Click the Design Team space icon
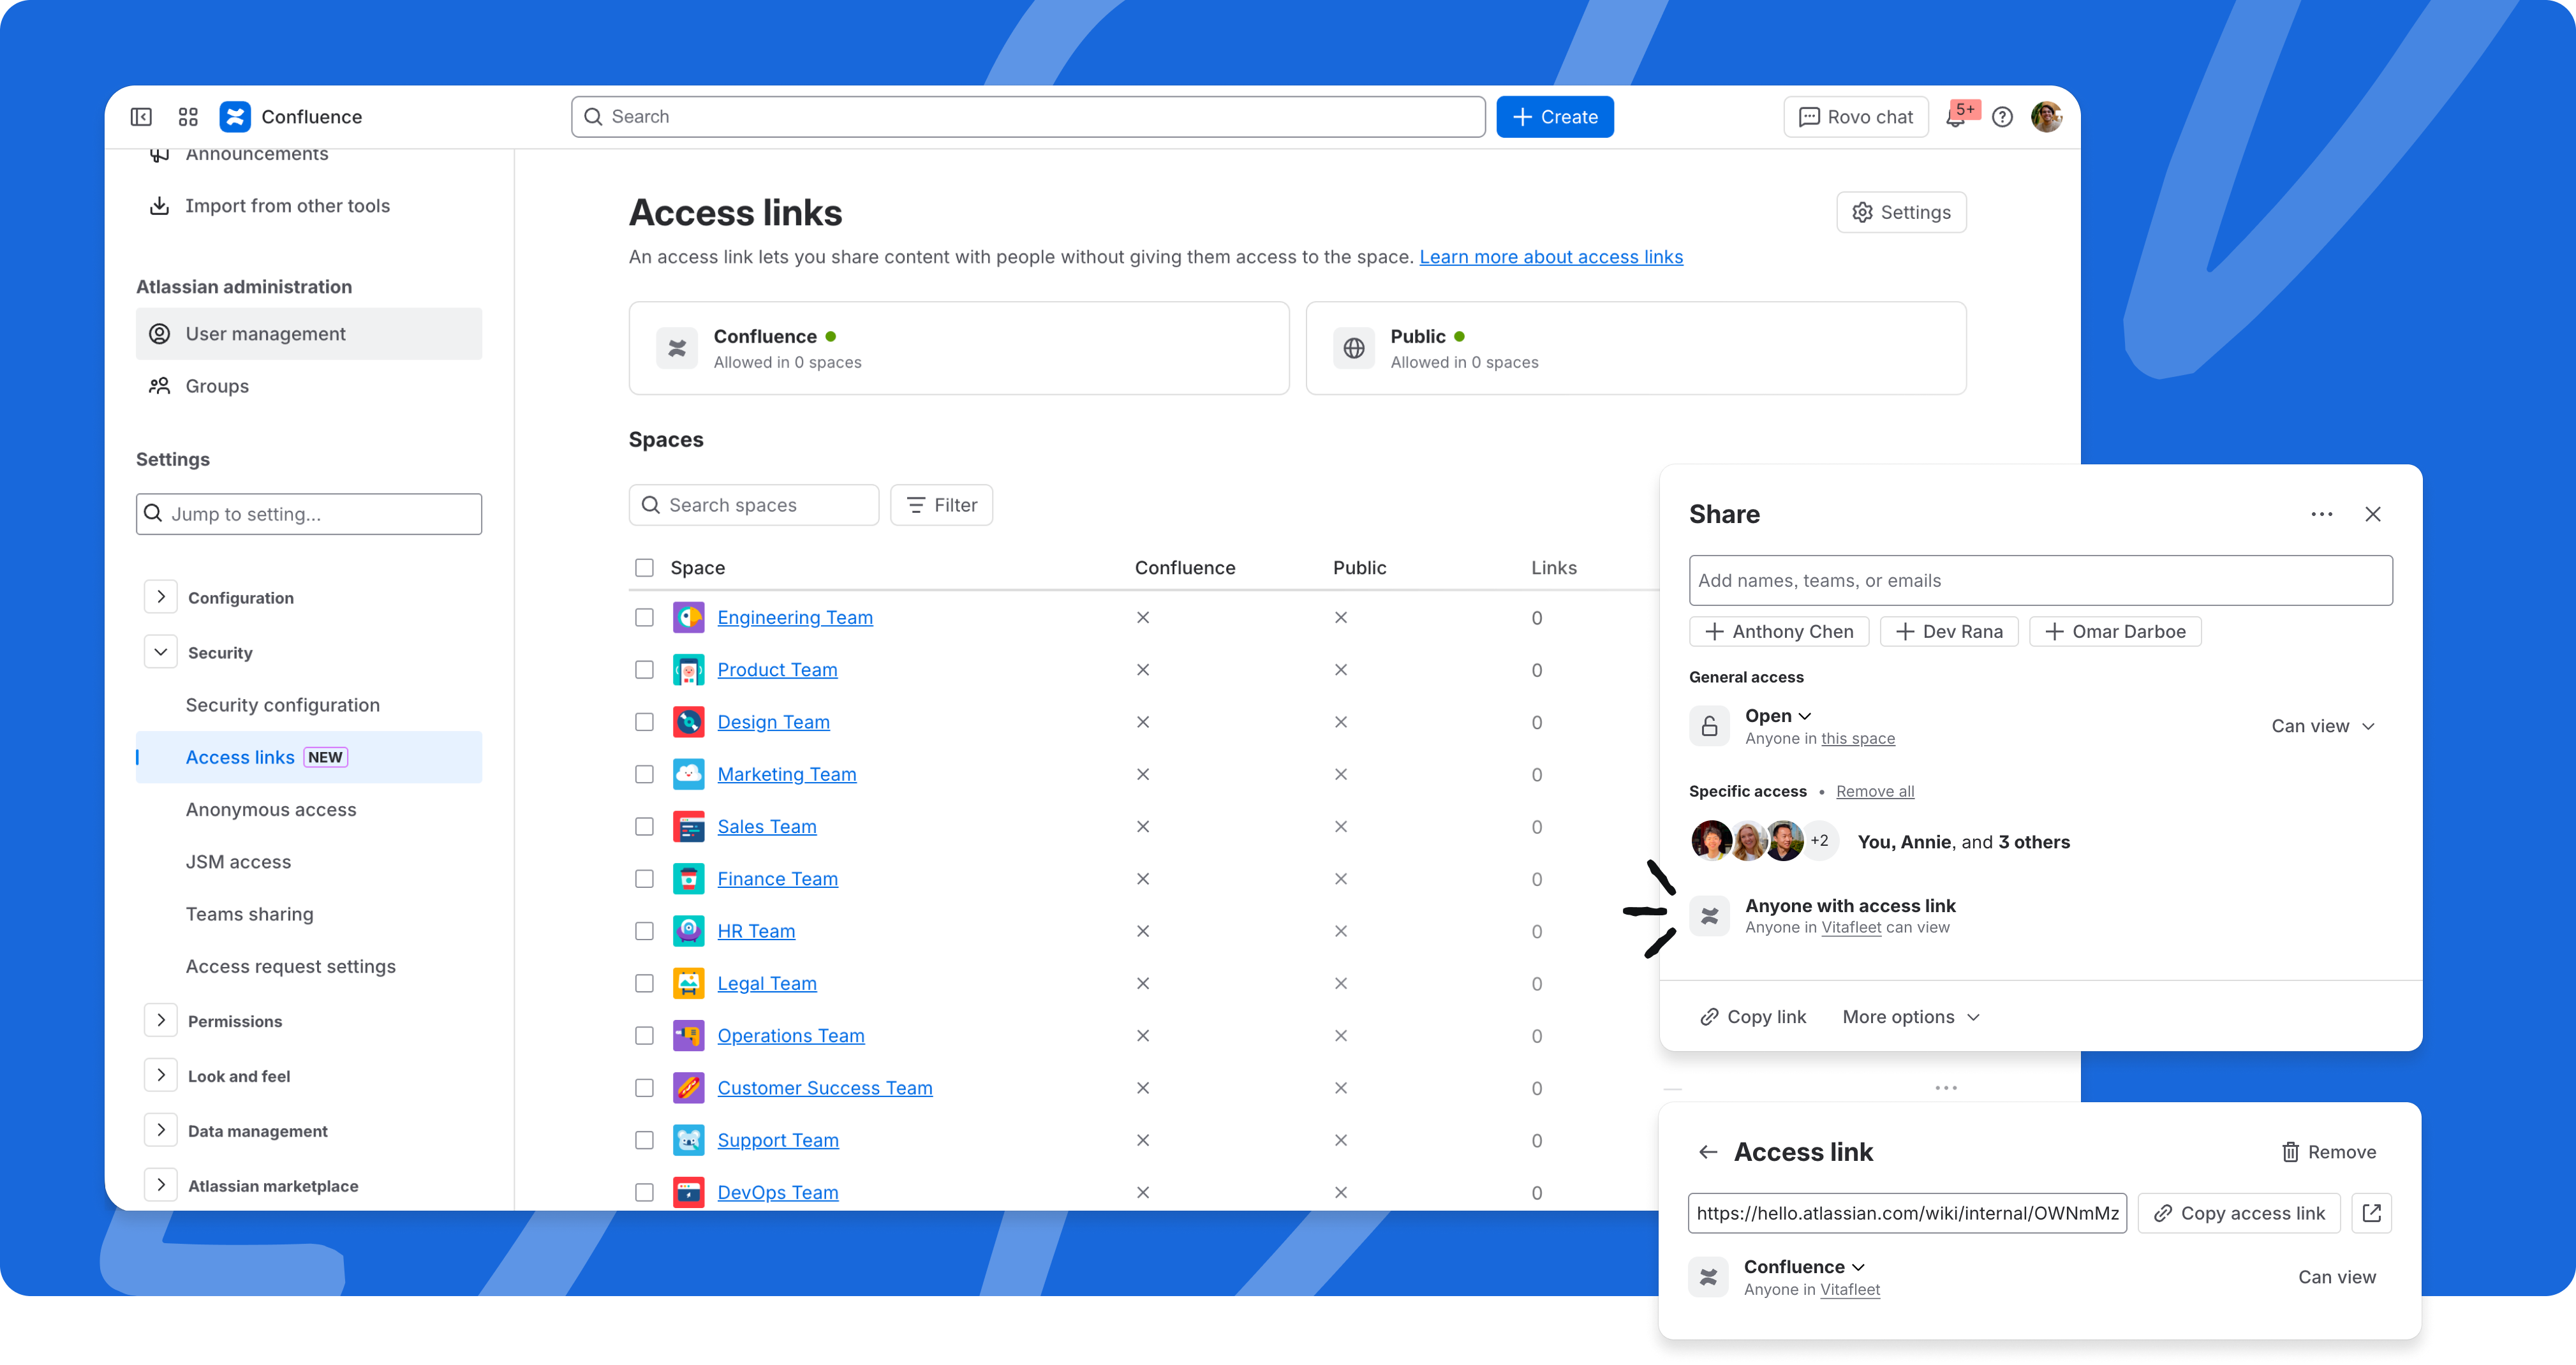2576x1365 pixels. [688, 722]
